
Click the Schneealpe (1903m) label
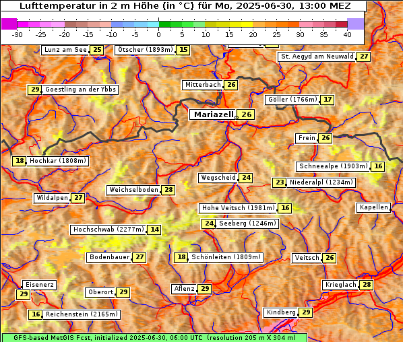coord(334,166)
